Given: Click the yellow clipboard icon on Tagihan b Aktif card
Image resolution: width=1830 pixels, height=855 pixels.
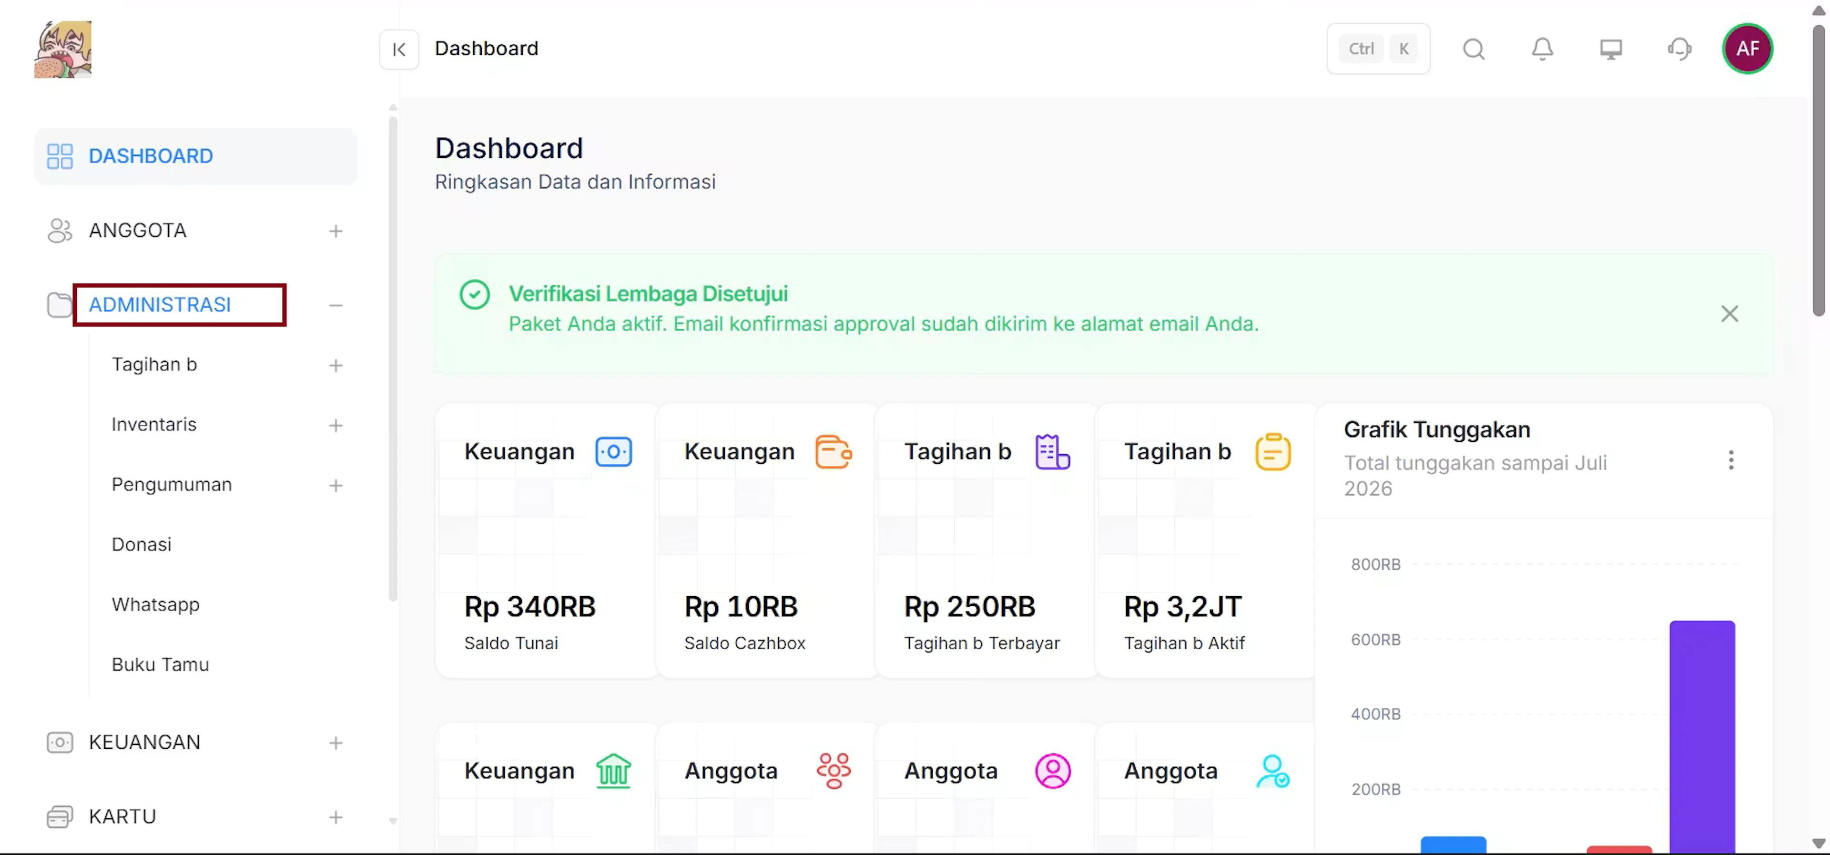Looking at the screenshot, I should [1273, 452].
